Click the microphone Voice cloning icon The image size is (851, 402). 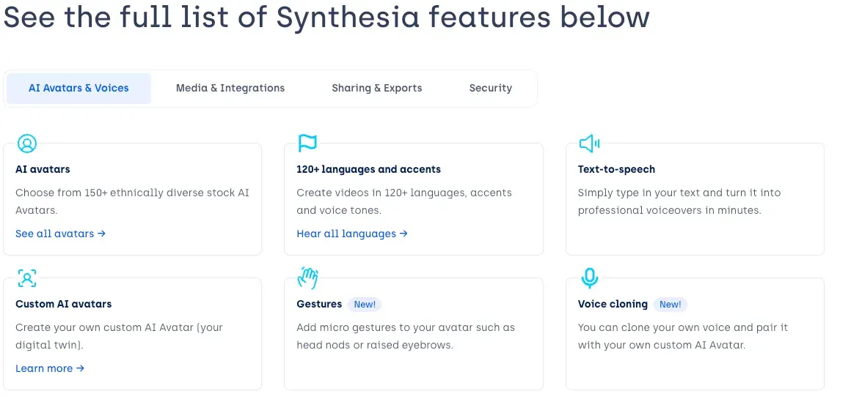(x=589, y=278)
